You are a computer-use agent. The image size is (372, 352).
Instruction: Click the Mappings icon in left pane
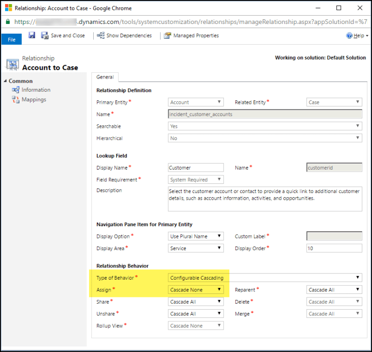(x=16, y=100)
